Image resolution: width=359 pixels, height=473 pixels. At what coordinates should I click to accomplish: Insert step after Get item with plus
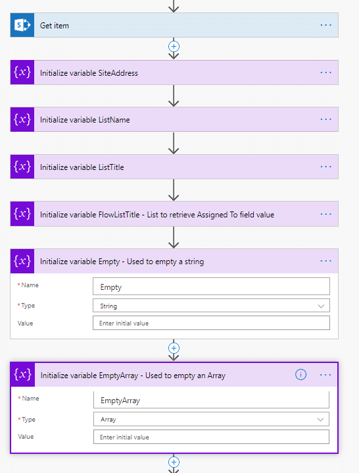coord(174,47)
